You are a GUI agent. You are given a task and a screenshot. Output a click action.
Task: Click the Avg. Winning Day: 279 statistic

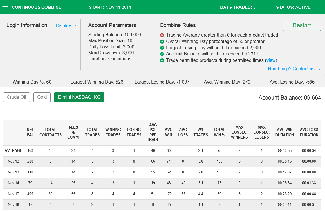227,82
